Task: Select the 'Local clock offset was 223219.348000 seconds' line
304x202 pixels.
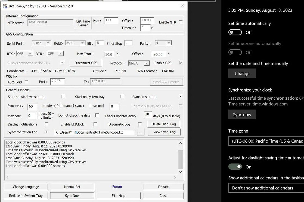Action: pos(40,154)
